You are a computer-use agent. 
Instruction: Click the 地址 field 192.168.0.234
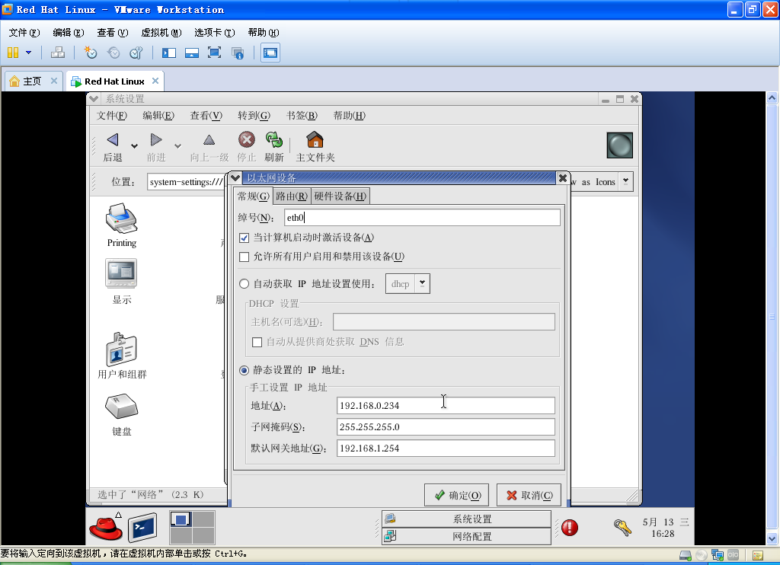(446, 405)
